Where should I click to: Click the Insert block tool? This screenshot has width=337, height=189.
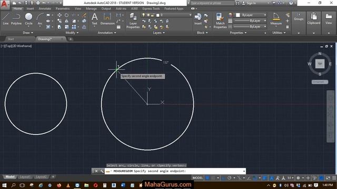pos(198,19)
